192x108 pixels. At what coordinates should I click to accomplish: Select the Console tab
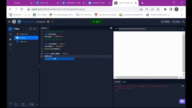coord(117,82)
